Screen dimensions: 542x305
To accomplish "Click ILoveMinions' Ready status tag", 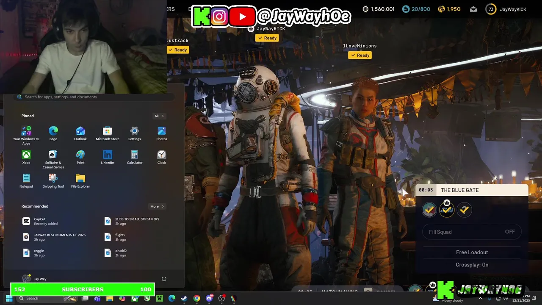I will point(360,55).
